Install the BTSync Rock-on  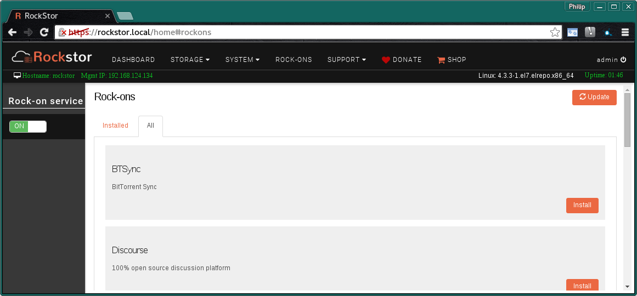tap(582, 205)
